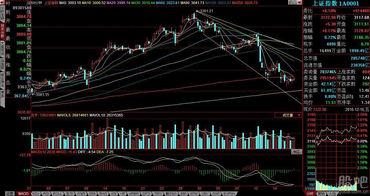The width and height of the screenshot is (370, 196).
Task: Switch to the 新DMA indicator tab
Action: [171, 193]
